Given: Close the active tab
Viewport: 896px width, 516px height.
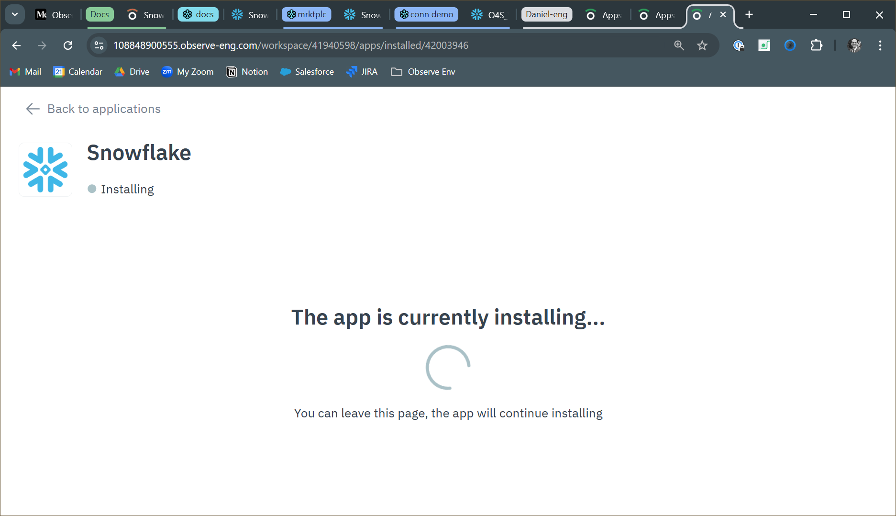Looking at the screenshot, I should point(723,15).
